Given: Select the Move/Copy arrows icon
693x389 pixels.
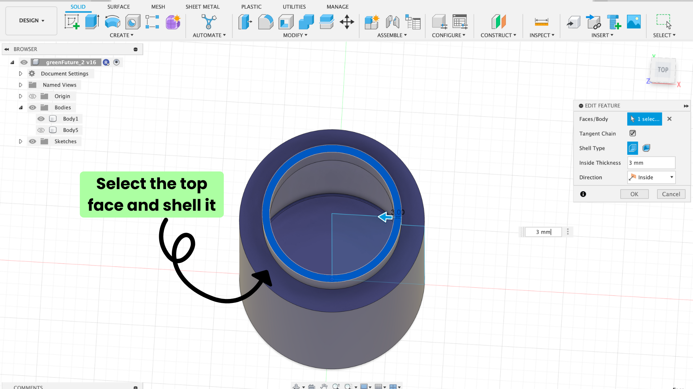Looking at the screenshot, I should (347, 22).
